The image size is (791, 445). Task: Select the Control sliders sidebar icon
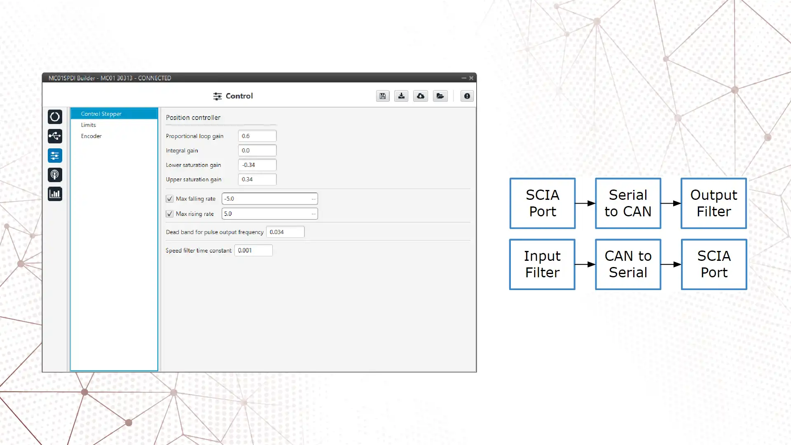pyautogui.click(x=55, y=156)
